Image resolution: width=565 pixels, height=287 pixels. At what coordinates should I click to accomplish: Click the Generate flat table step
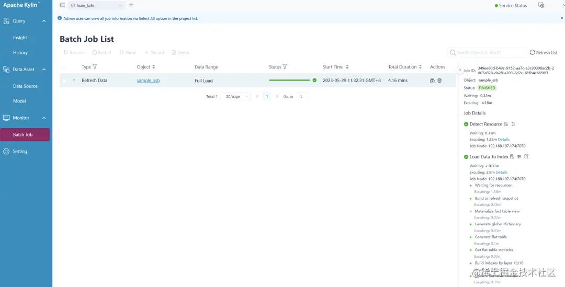(x=491, y=237)
